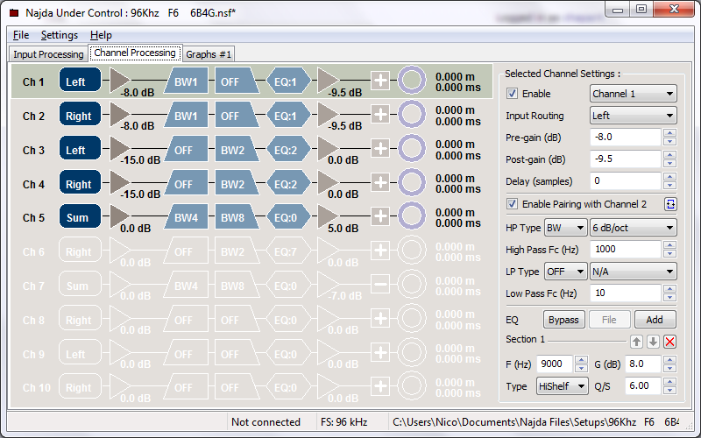The image size is (701, 438).
Task: Open the Ch 1 EQ:1 hexagon block
Action: tap(288, 81)
